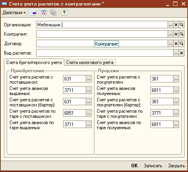Viewport: 188px width, 172px height.
Task: Choose account for авансов выданных (3711)
Action: point(89,90)
